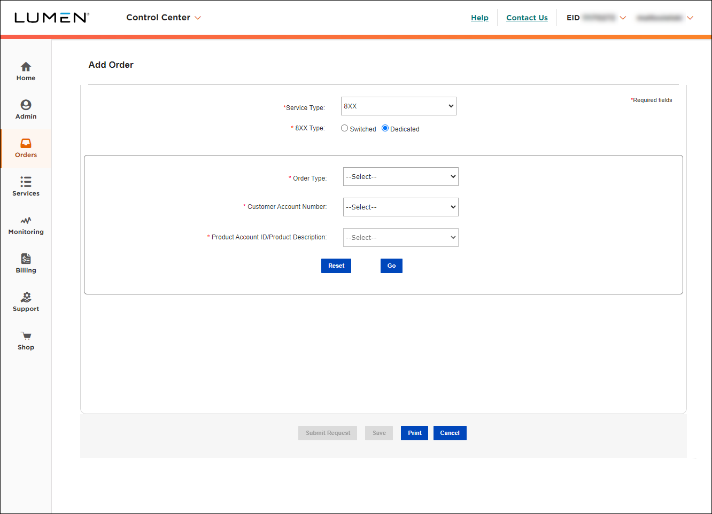The height and width of the screenshot is (514, 712).
Task: Click the Customer Account Number label
Action: point(285,206)
